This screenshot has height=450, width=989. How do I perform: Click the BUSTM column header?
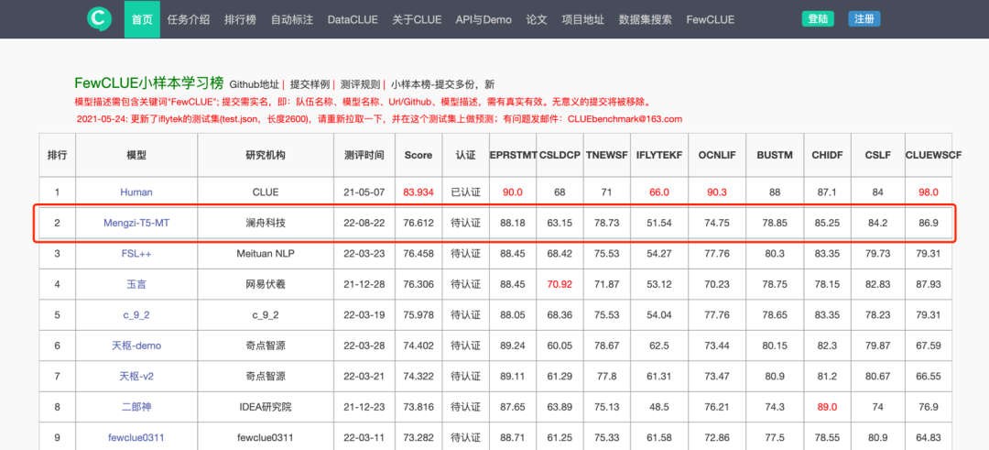click(775, 155)
